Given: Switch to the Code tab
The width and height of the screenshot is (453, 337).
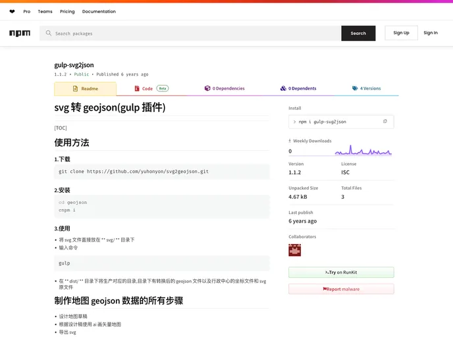Looking at the screenshot, I should [151, 89].
